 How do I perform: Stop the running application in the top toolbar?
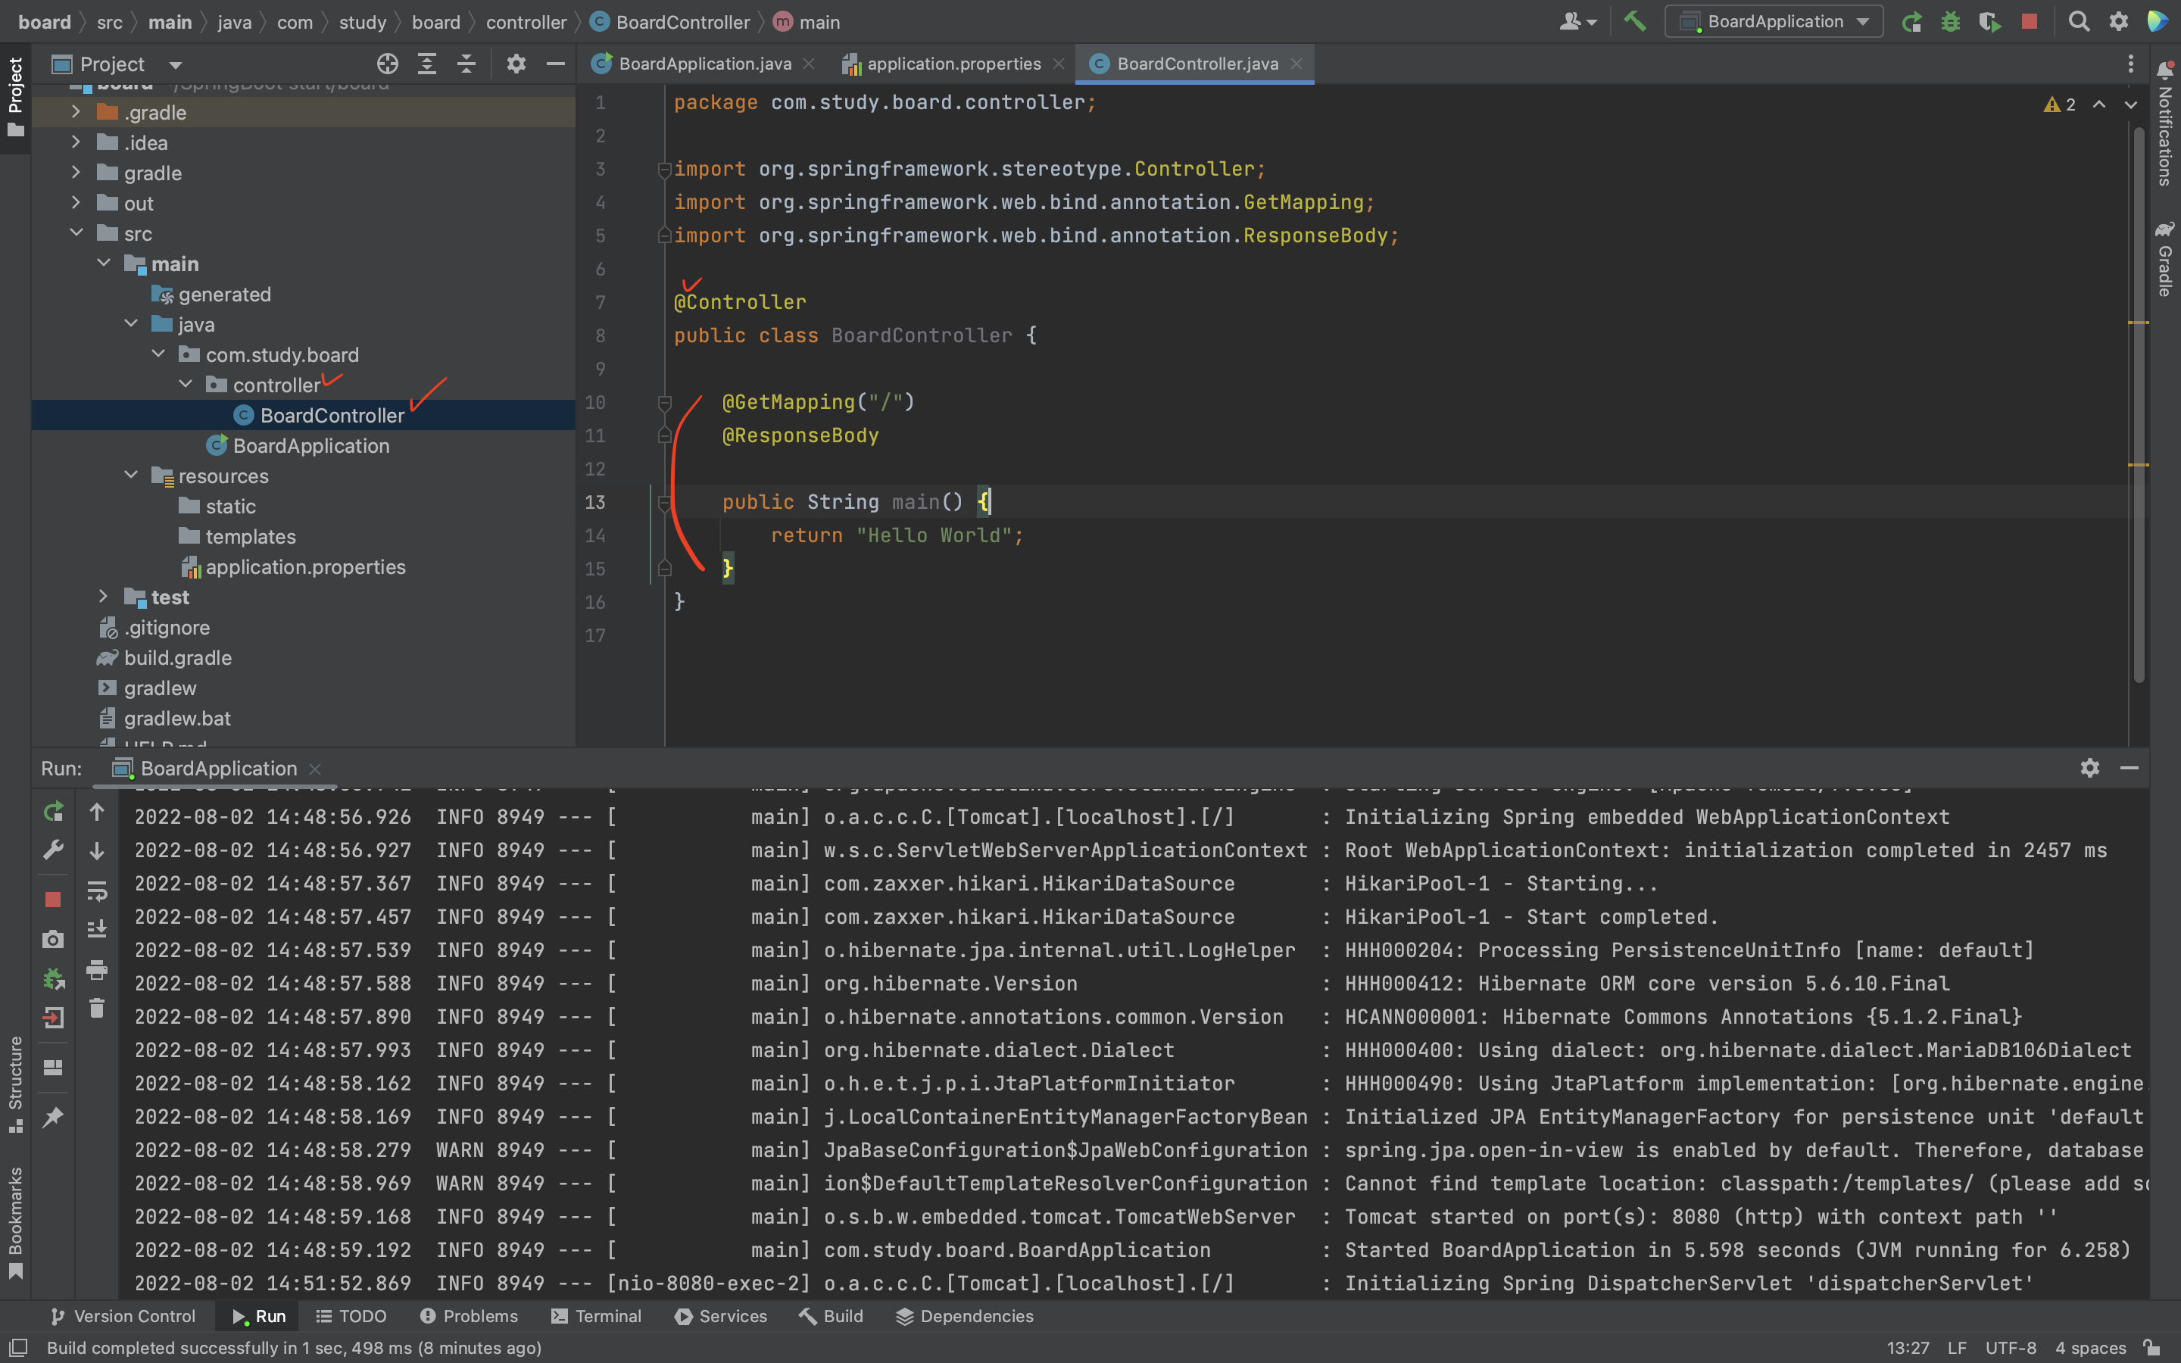point(2029,22)
